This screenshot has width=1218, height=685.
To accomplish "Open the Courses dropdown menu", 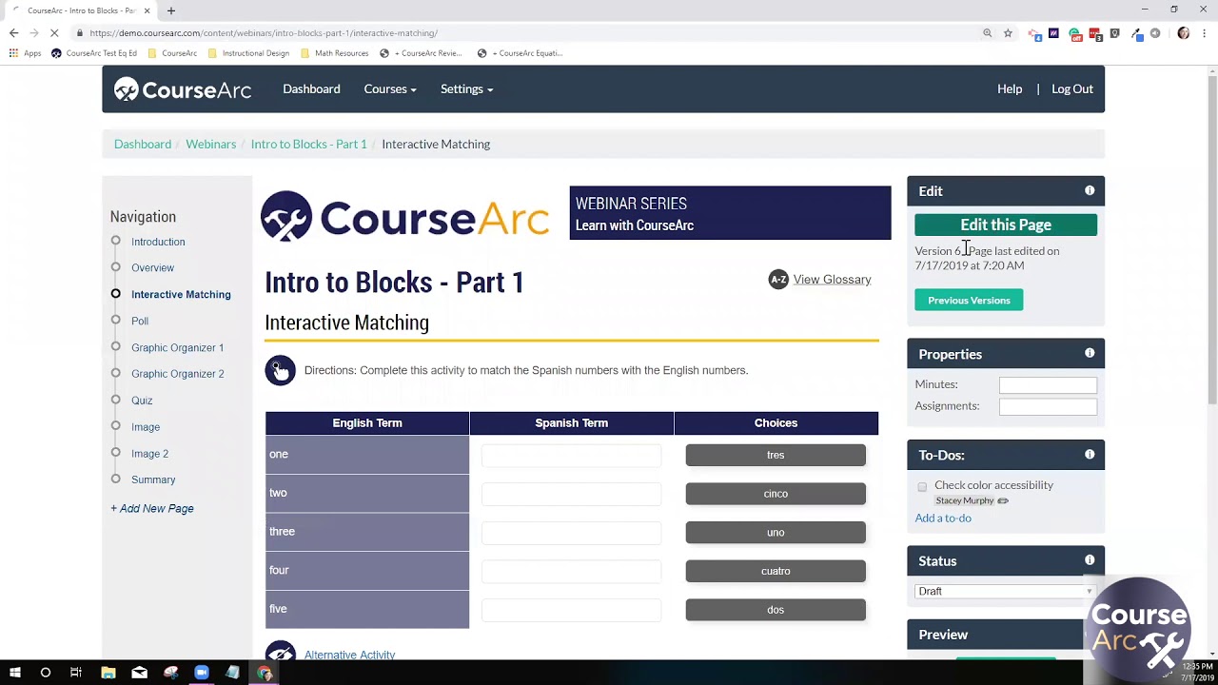I will [390, 89].
